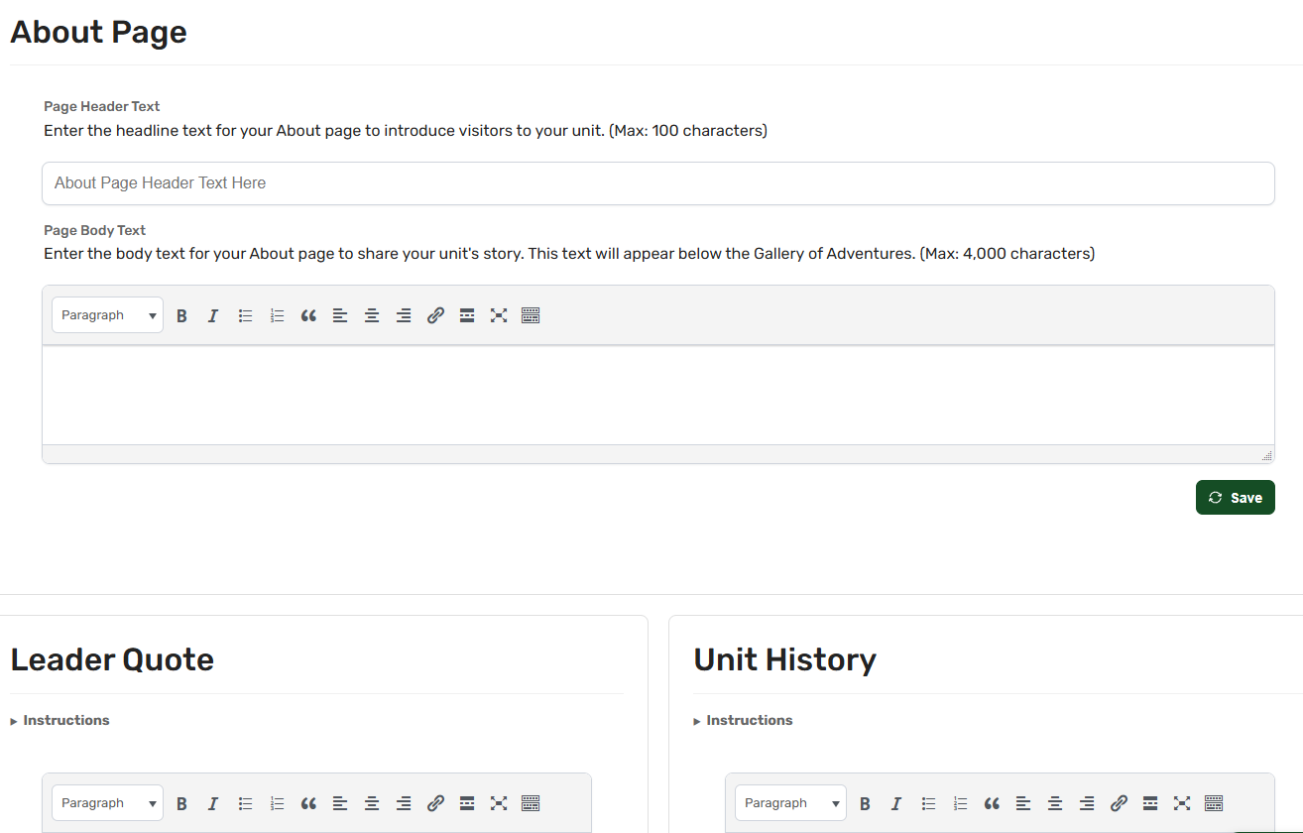Toggle toolbar in Page Body Text editor
This screenshot has width=1303, height=833.
531,315
